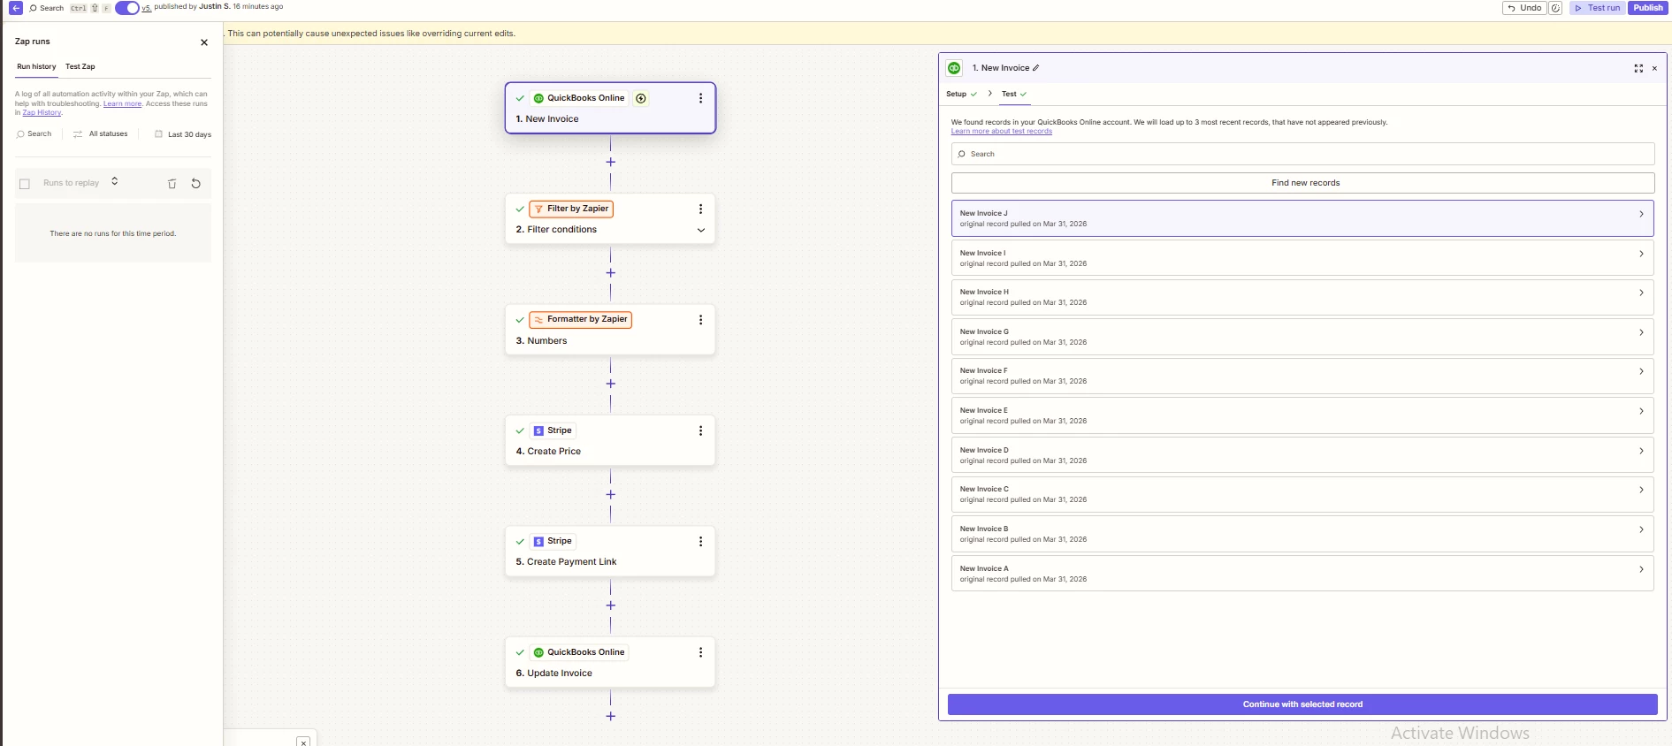This screenshot has width=1672, height=746.
Task: Open the v5 version link
Action: 146,7
